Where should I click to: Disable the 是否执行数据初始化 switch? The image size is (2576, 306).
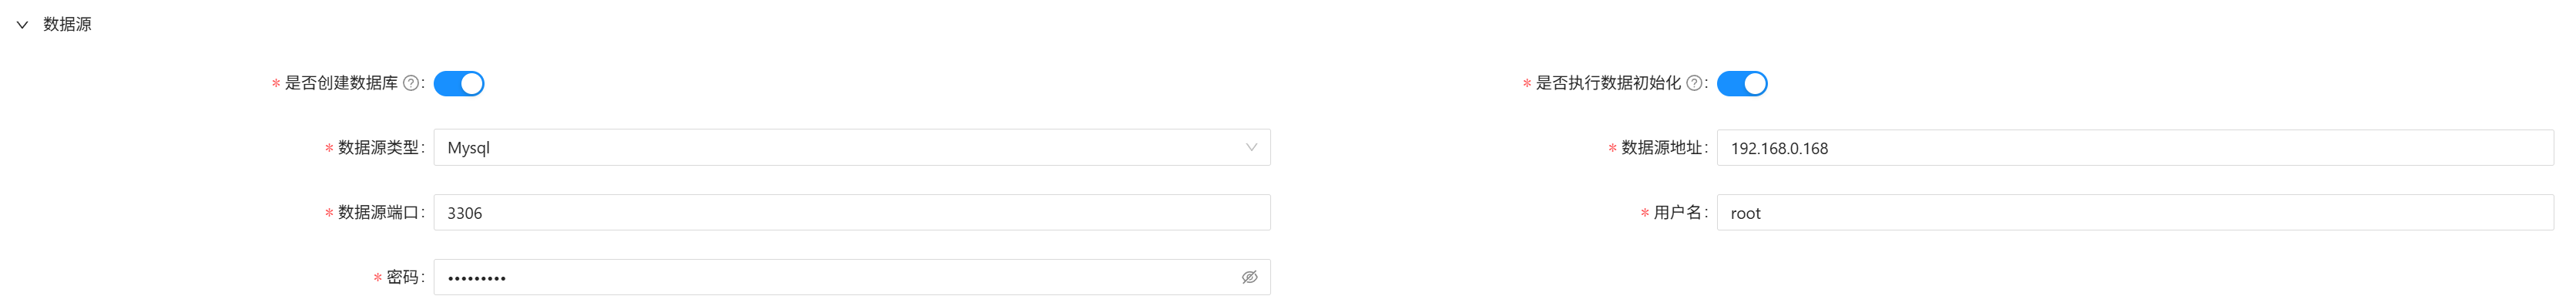pos(1742,83)
